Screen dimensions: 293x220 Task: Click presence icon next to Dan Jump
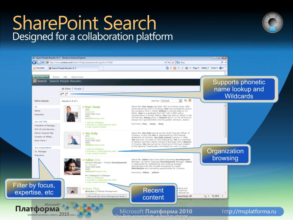84,107
